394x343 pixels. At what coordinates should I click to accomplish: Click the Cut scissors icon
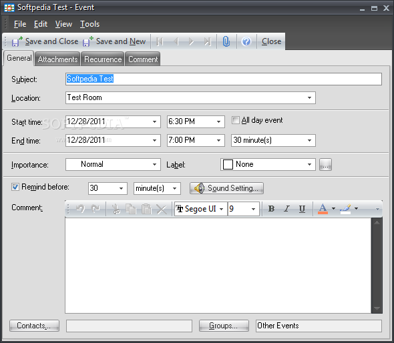[x=116, y=209]
